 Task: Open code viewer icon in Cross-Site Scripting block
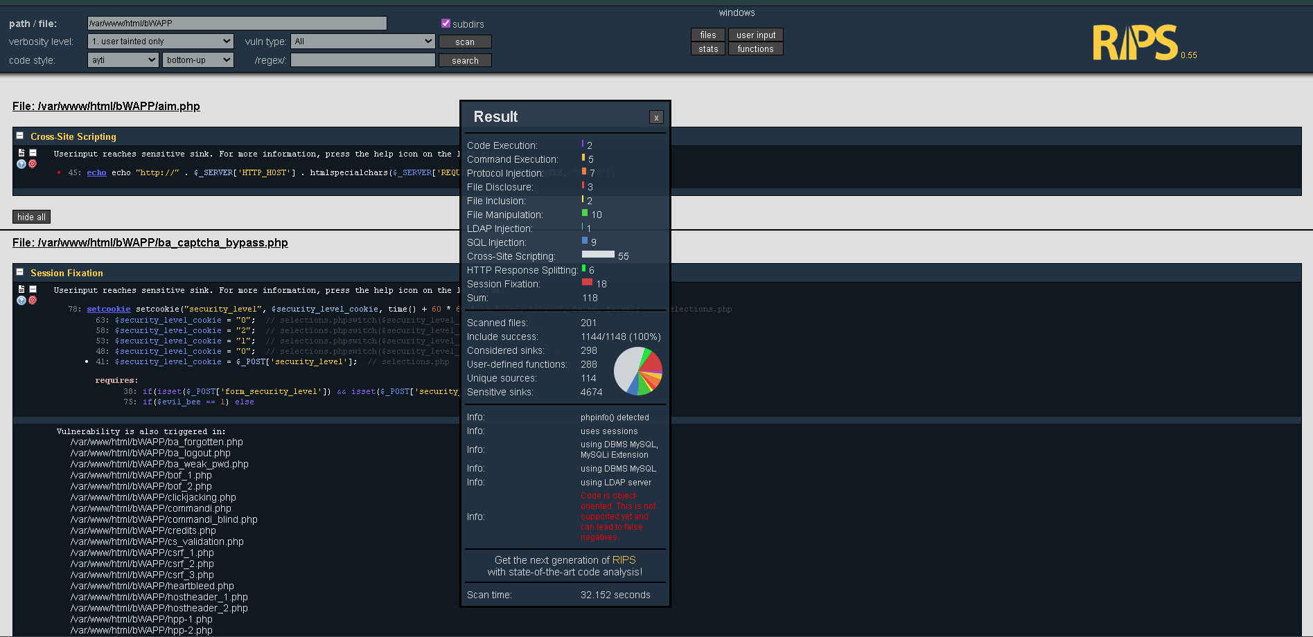click(x=21, y=153)
